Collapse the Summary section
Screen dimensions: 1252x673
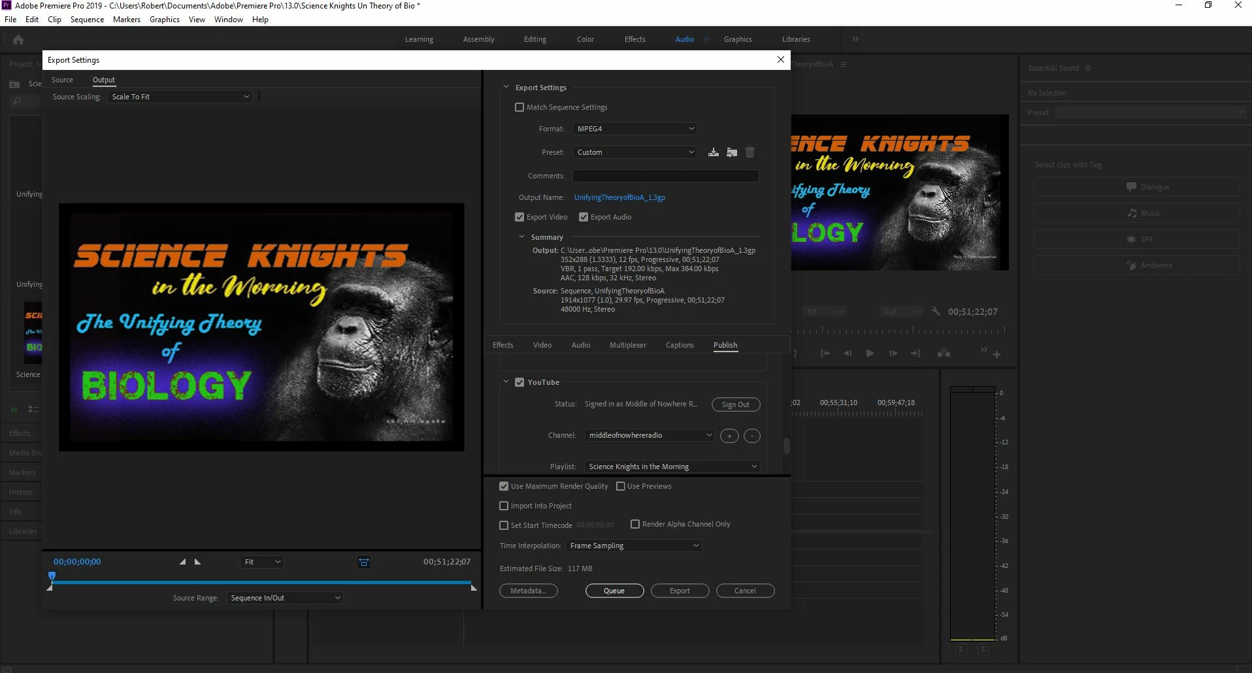(521, 237)
